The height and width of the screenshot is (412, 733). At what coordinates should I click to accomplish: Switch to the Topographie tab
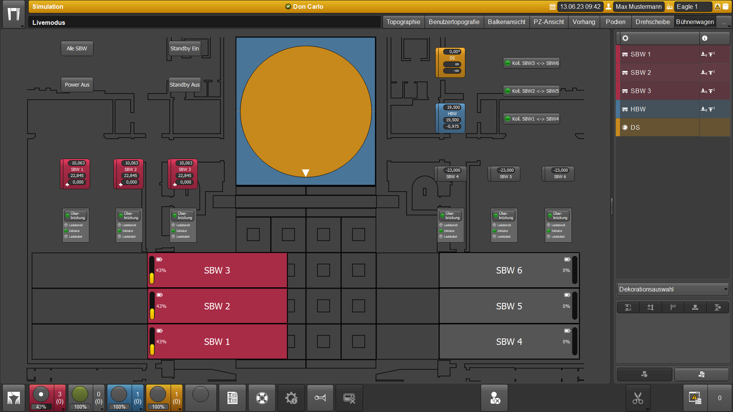(x=403, y=22)
